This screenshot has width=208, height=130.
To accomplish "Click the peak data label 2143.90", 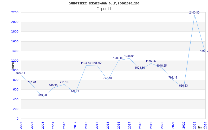I will point(194,12).
